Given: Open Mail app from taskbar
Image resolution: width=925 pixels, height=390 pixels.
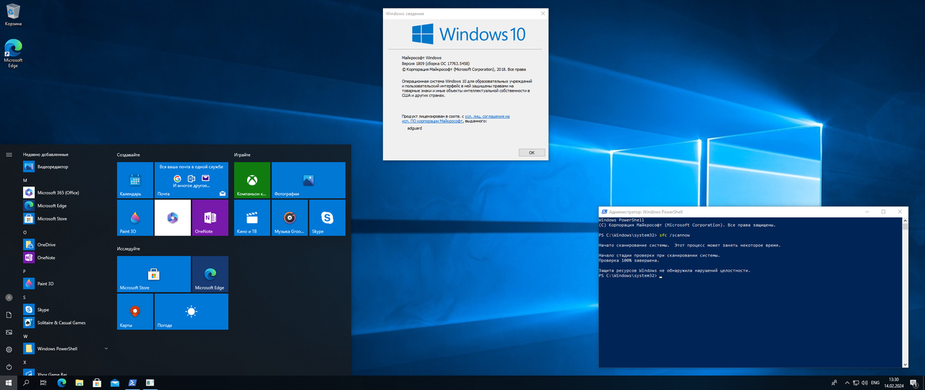Looking at the screenshot, I should (114, 383).
